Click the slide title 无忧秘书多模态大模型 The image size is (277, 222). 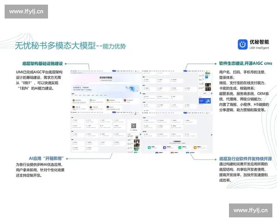(x=55, y=46)
